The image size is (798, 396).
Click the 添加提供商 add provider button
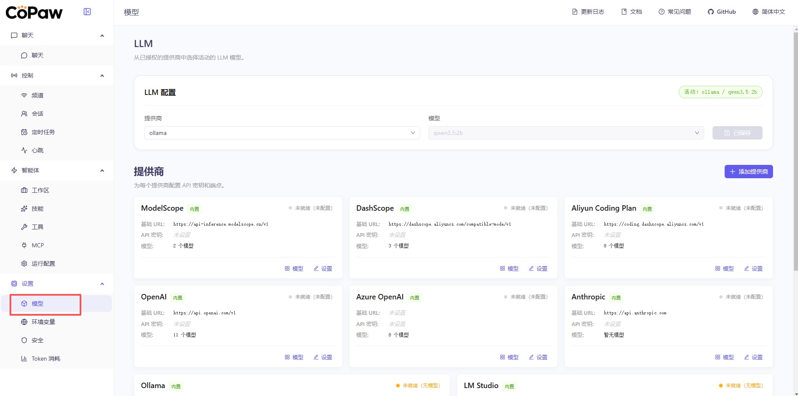pos(748,172)
